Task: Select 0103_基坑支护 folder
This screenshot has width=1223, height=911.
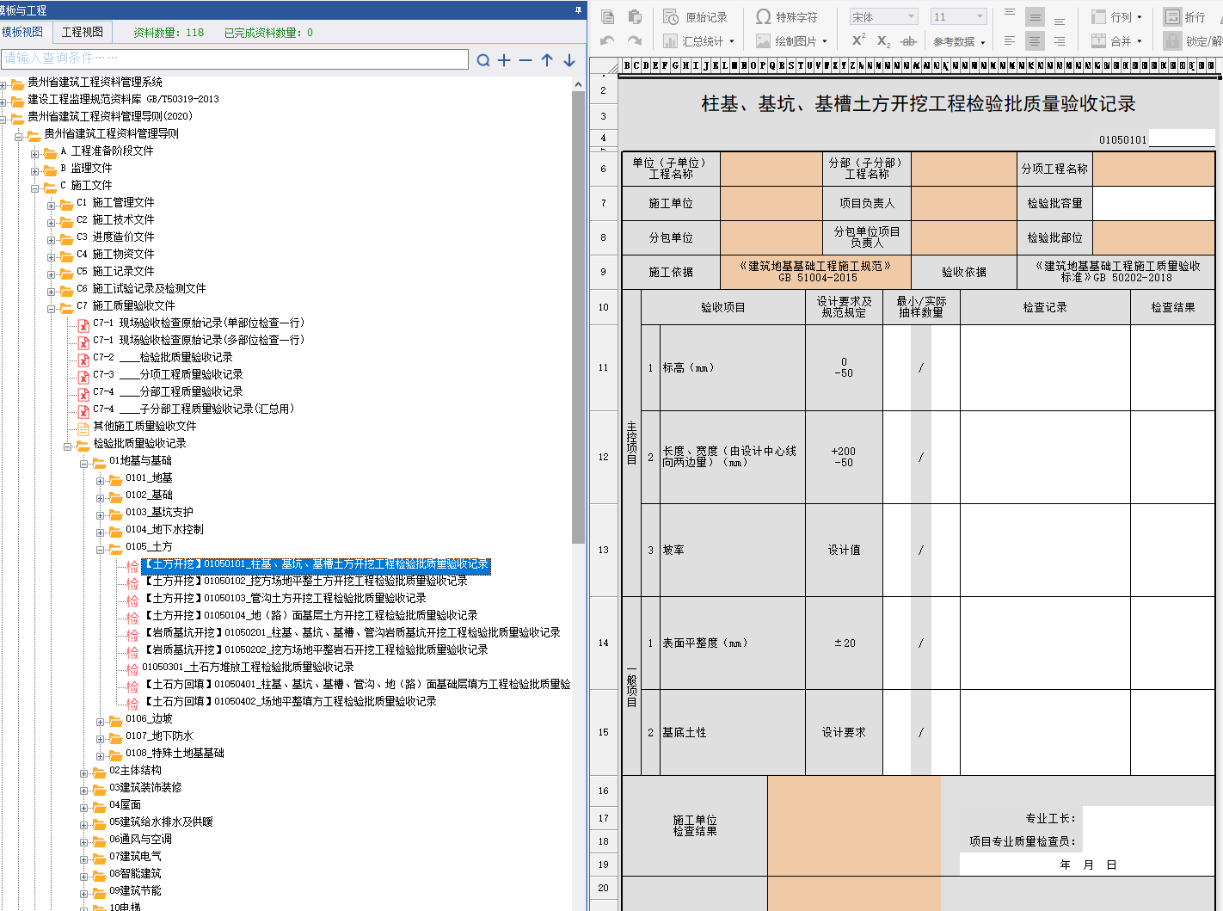Action: (159, 512)
